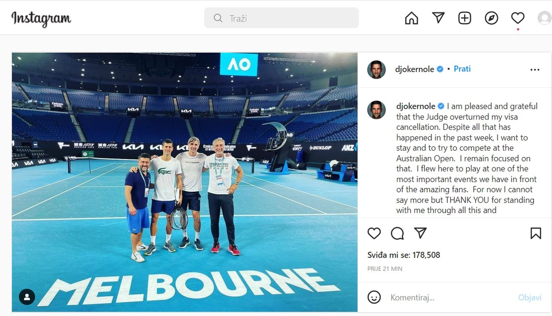552x316 pixels.
Task: Create a new post with plus icon
Action: (x=464, y=18)
